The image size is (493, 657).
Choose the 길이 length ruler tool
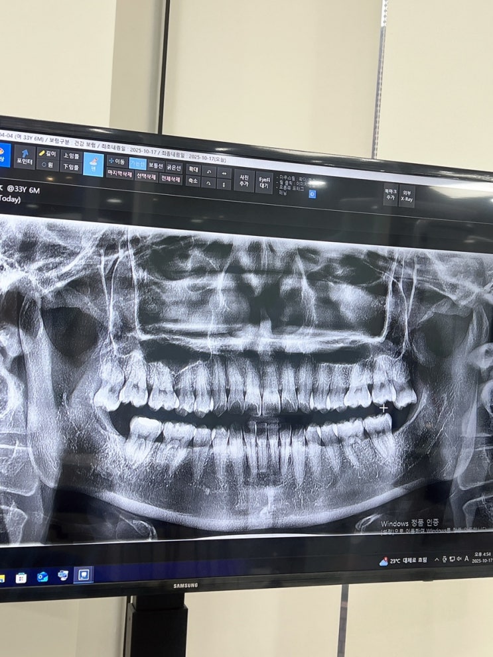[47, 153]
